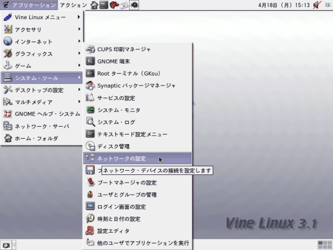Switch workspace using the bottom-right pager
333x250 pixels.
(325, 245)
